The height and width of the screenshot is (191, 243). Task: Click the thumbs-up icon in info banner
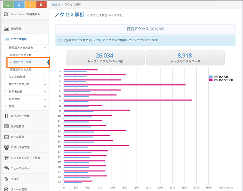(60, 40)
